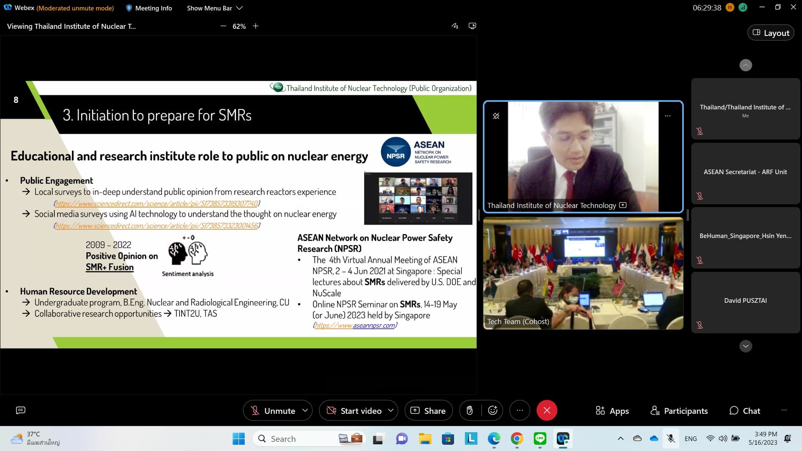Viewport: 802px width, 451px height.
Task: Raise hand using the hand icon
Action: click(470, 410)
